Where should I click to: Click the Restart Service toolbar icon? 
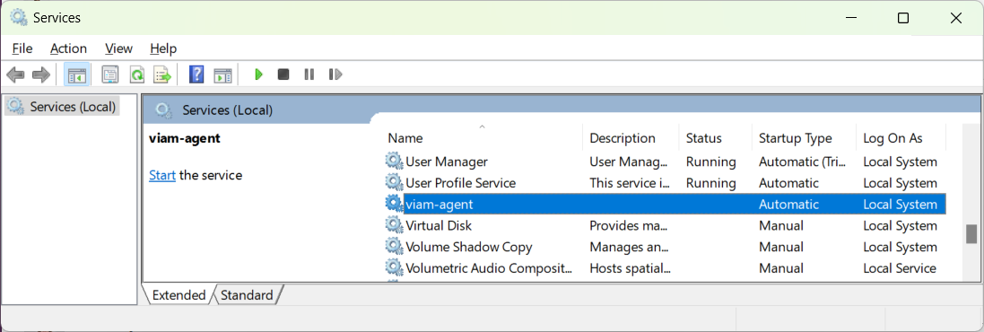pos(335,74)
